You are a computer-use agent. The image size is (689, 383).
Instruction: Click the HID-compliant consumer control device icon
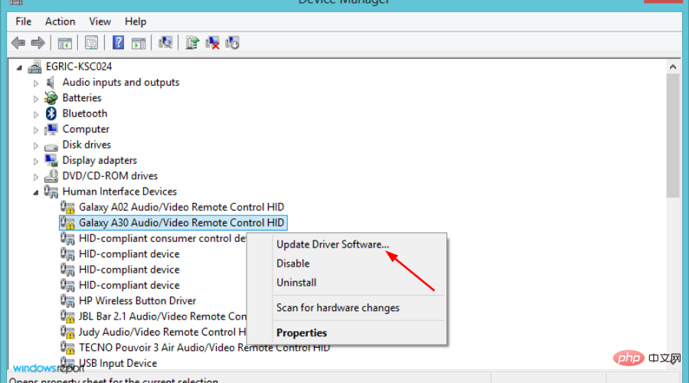tap(67, 238)
